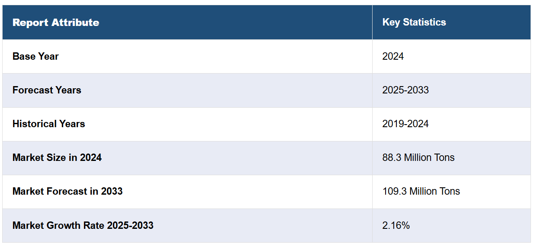Click the Base Year value 2024
This screenshot has width=534, height=247.
click(x=393, y=56)
